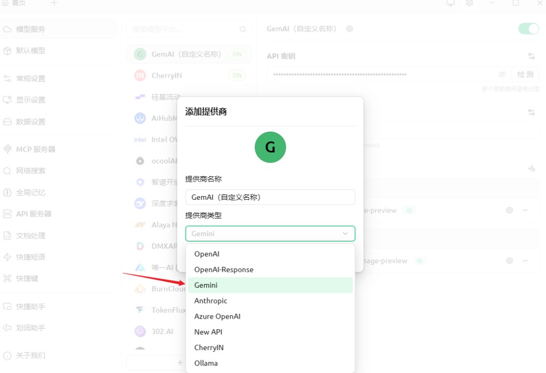Click the 检测 button to test the API key
Screen dimensions: 546x373
[526, 74]
